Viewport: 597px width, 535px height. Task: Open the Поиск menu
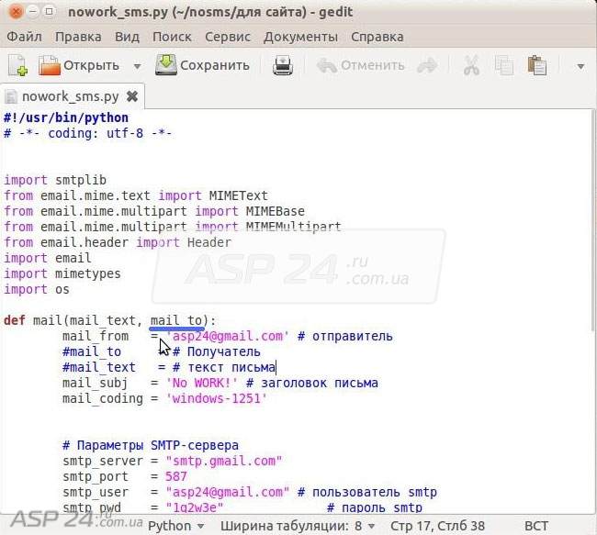(172, 37)
